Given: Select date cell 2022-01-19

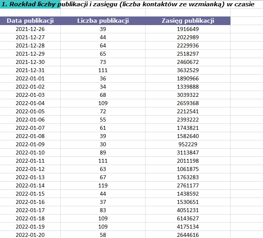Looking at the screenshot, I should 30,227.
